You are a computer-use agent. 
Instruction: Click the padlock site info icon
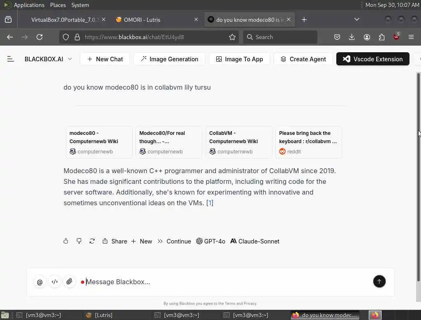click(x=77, y=37)
